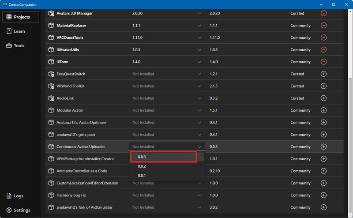Remove the Avatars 3.0 Manager package
Image resolution: width=353 pixels, height=218 pixels.
point(323,13)
